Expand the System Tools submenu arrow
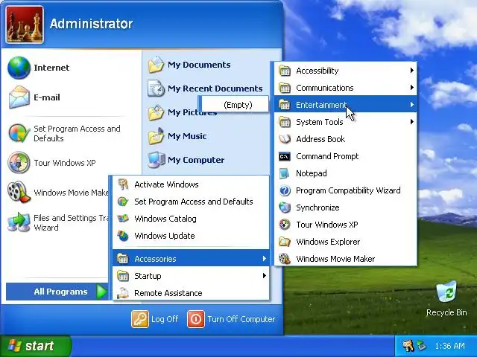 pos(411,122)
